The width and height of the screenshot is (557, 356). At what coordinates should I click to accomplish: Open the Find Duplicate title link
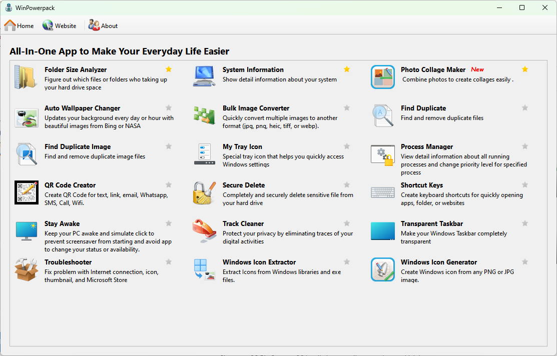(423, 108)
